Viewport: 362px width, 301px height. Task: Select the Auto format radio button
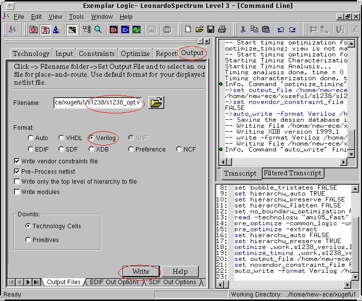point(31,138)
